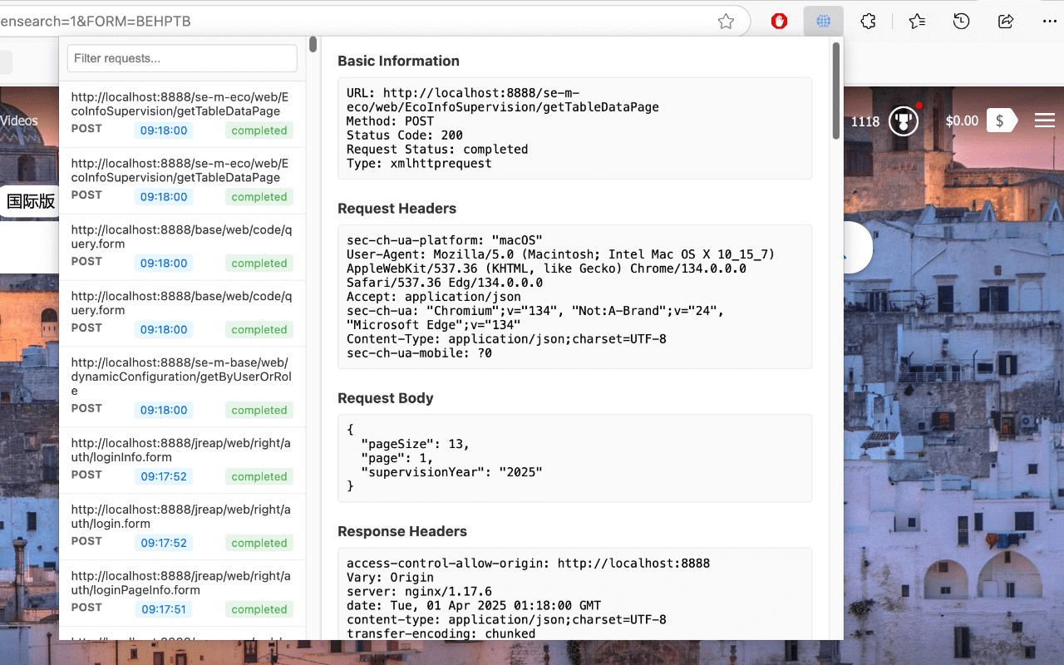Open the hamburger menu on the page
The image size is (1064, 665).
coord(1045,121)
